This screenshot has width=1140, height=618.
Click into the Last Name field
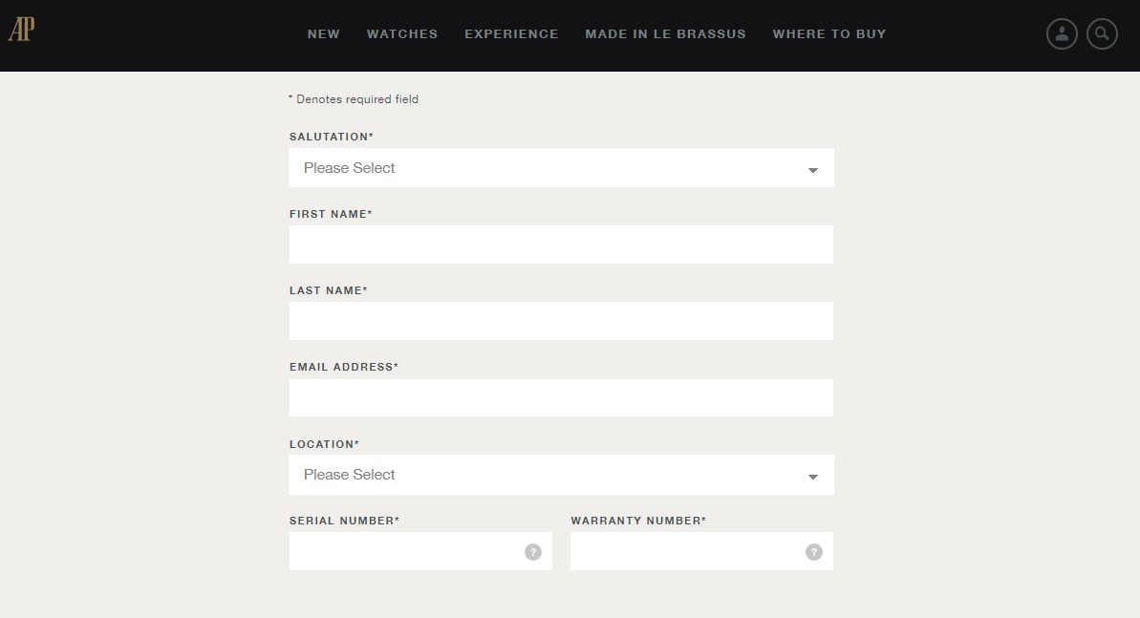[561, 321]
